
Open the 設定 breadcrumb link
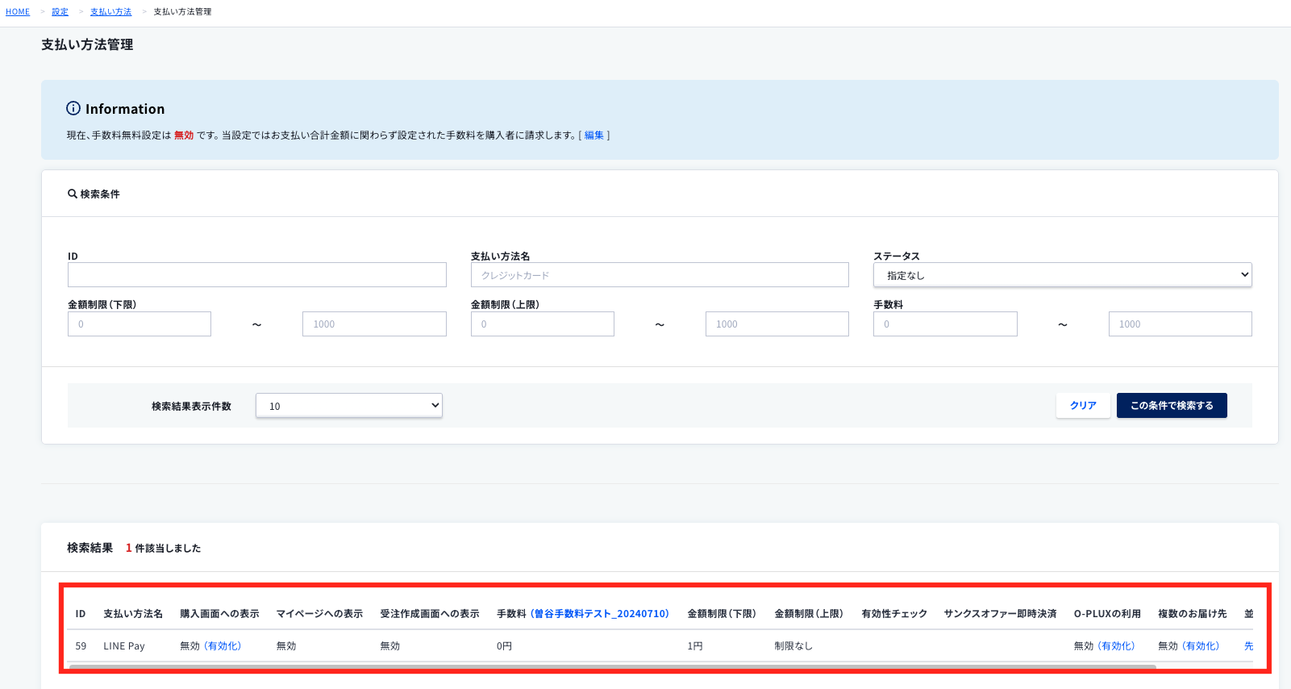pyautogui.click(x=60, y=12)
